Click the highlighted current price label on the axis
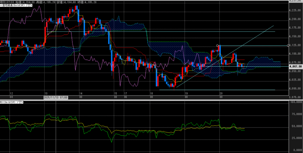Image resolution: width=303 pixels, height=153 pixels. pos(296,66)
